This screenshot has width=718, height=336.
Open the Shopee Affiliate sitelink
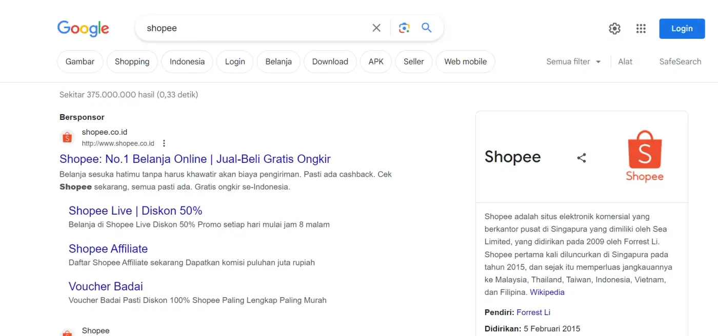pos(108,248)
